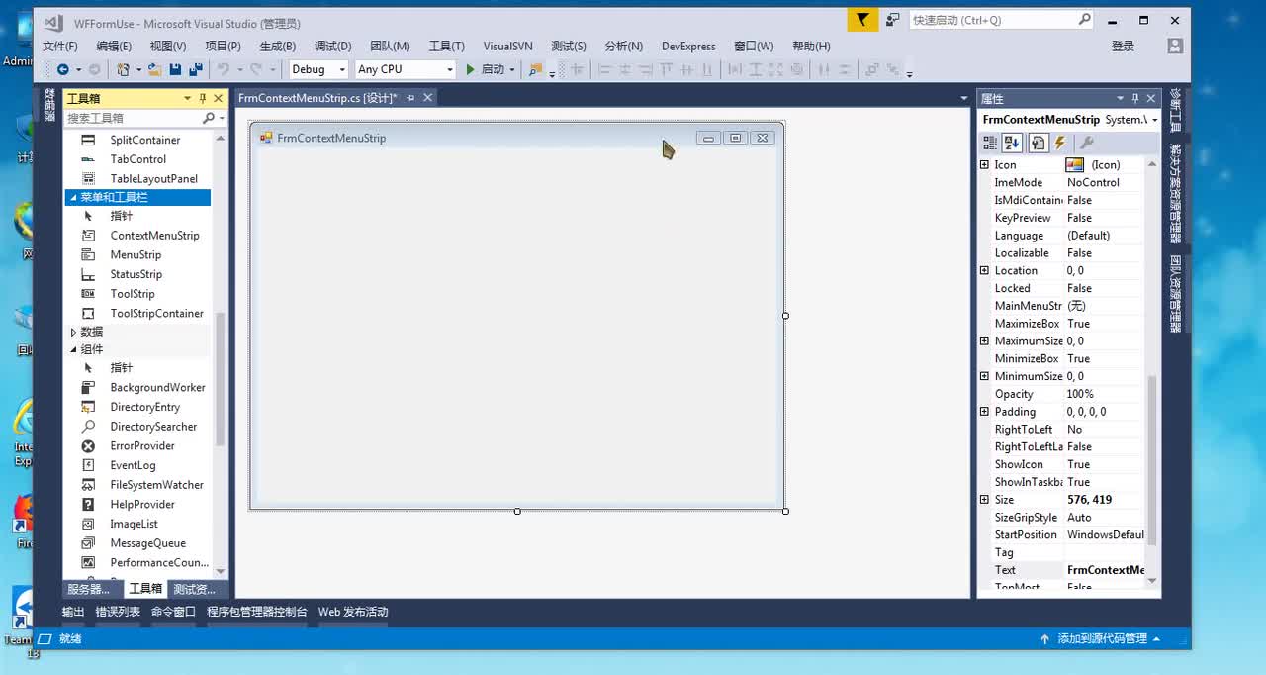Collapse the 组件 toolbox group
The width and height of the screenshot is (1266, 675).
[73, 349]
